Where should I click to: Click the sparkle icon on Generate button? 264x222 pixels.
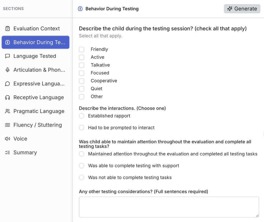pos(230,9)
